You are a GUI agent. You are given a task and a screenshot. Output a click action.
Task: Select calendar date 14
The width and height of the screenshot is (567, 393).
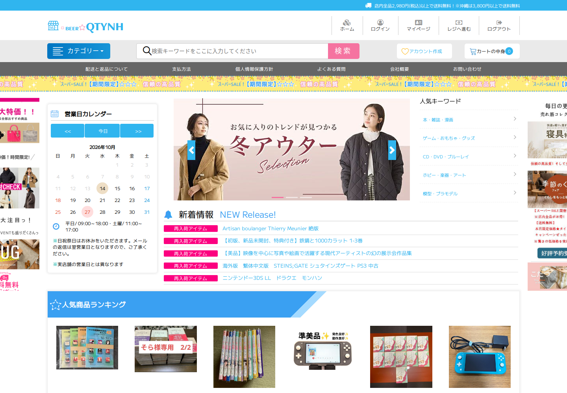[102, 188]
